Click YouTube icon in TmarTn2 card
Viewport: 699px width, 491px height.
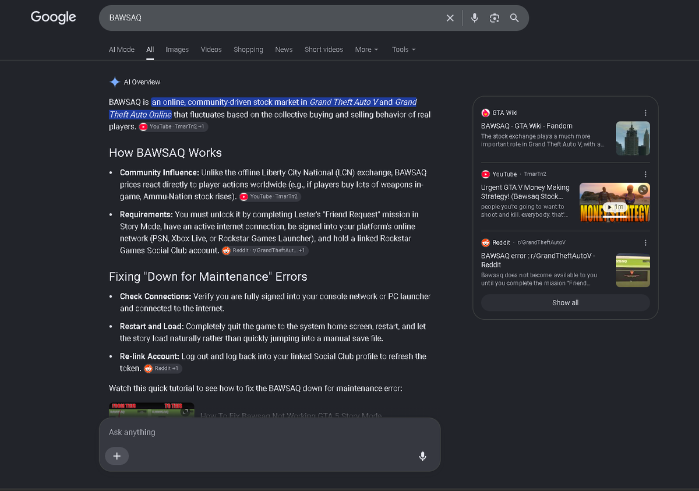coord(485,174)
